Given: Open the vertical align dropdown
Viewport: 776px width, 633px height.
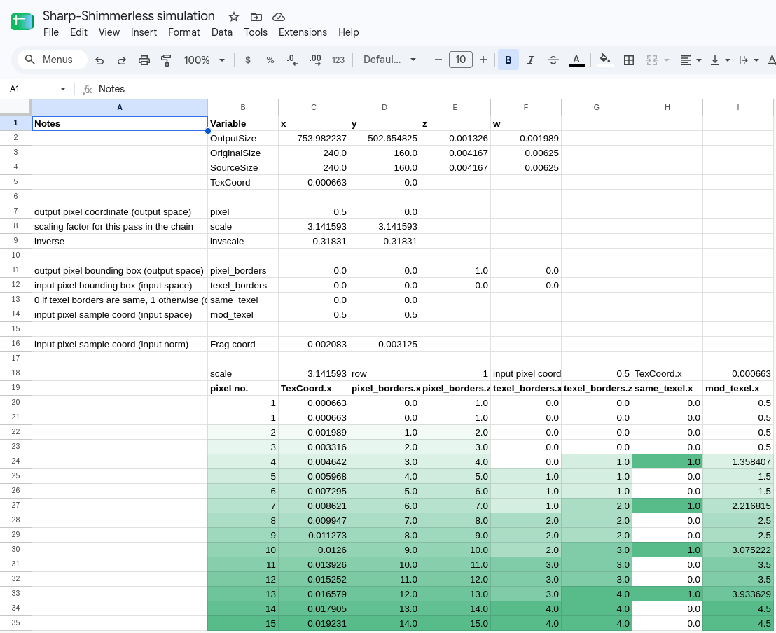Looking at the screenshot, I should (x=720, y=60).
